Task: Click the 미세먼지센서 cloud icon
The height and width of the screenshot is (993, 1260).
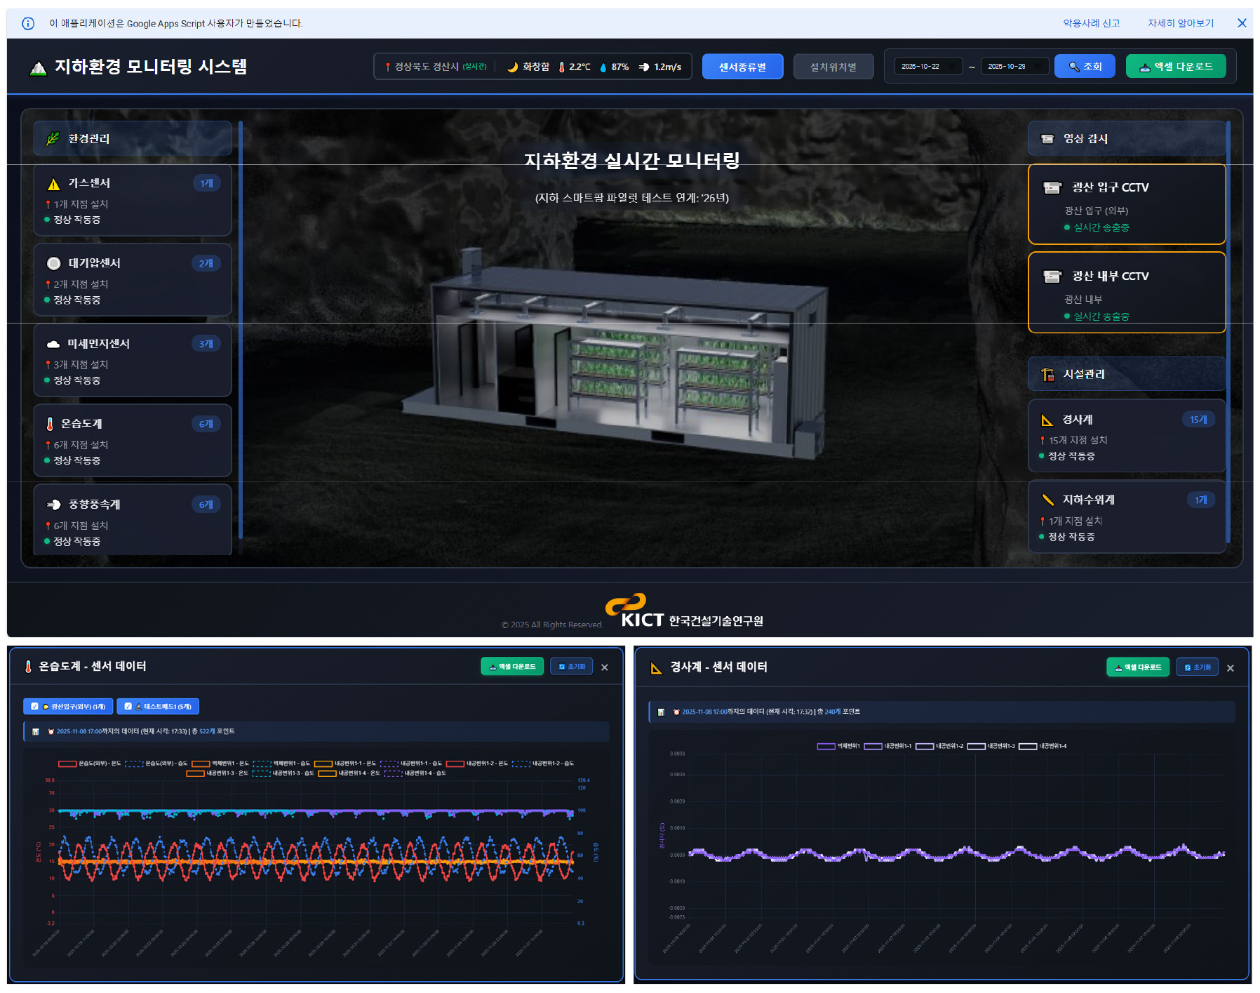Action: click(x=53, y=344)
